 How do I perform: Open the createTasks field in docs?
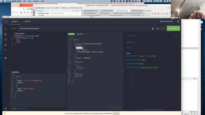click(131, 67)
